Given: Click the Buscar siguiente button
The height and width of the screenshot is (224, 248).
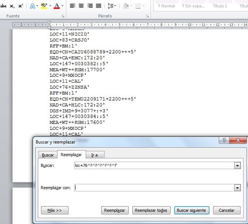Looking at the screenshot, I should (192, 210).
